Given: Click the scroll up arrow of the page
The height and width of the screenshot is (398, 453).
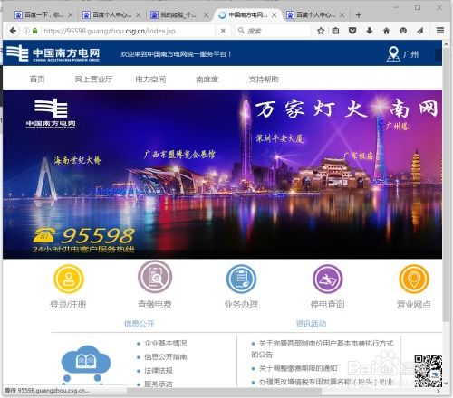Looking at the screenshot, I should (447, 44).
